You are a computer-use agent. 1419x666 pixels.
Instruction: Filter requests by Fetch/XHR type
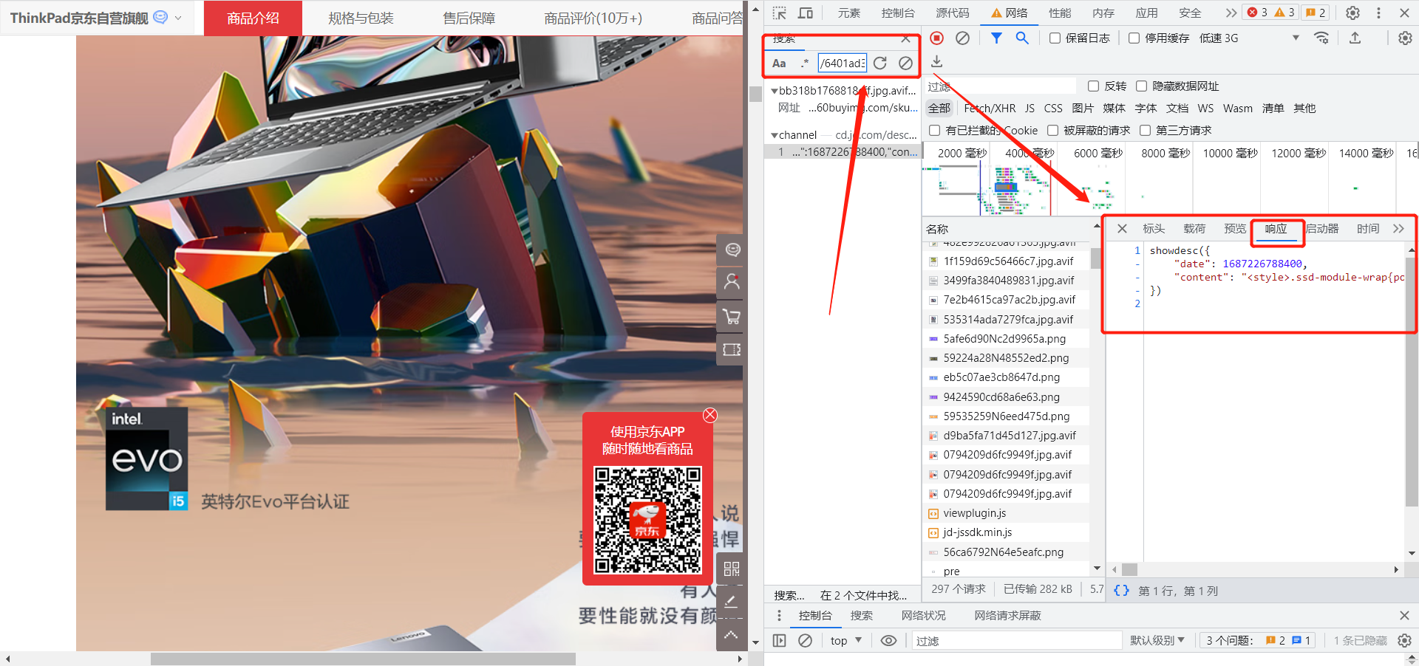(x=990, y=108)
